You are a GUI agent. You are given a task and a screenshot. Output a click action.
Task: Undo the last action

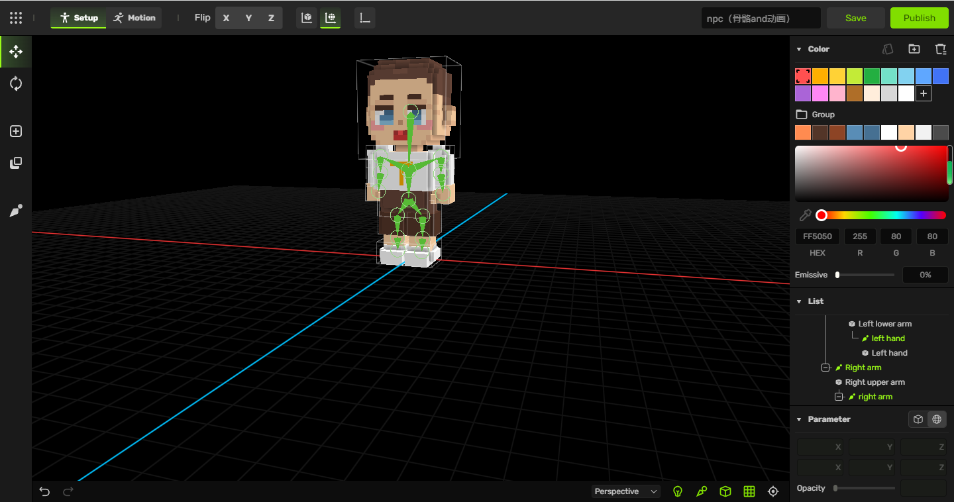point(44,491)
